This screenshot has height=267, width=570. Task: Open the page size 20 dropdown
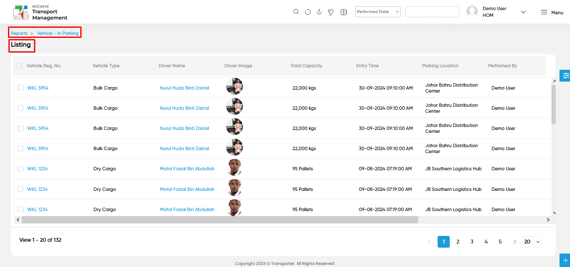tap(532, 242)
